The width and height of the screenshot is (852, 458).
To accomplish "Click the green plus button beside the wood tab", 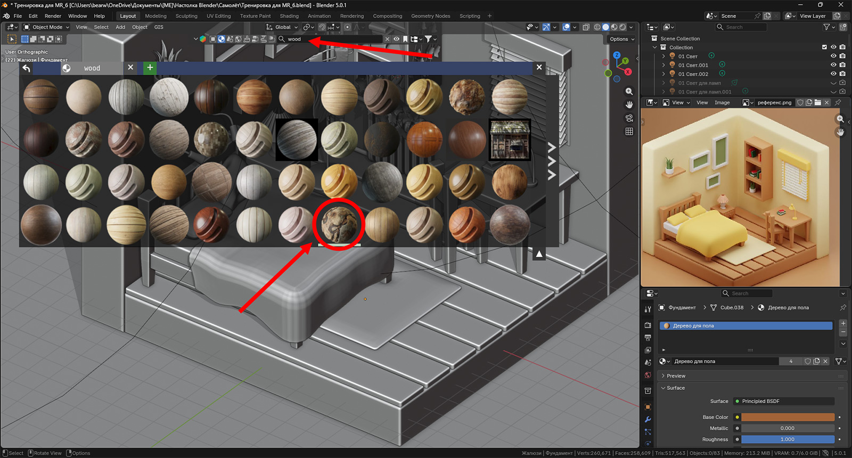I will click(150, 68).
